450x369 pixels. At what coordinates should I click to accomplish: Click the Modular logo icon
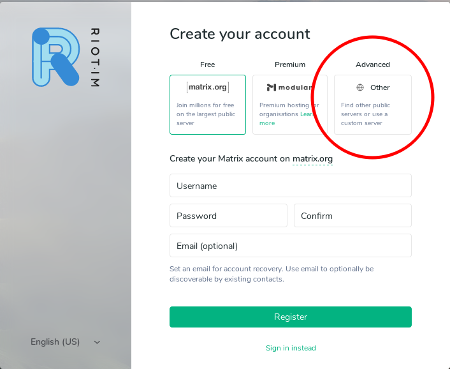click(271, 87)
